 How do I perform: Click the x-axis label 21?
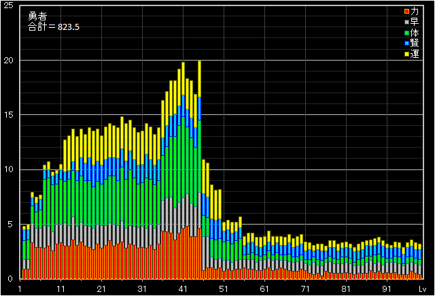[101, 289]
